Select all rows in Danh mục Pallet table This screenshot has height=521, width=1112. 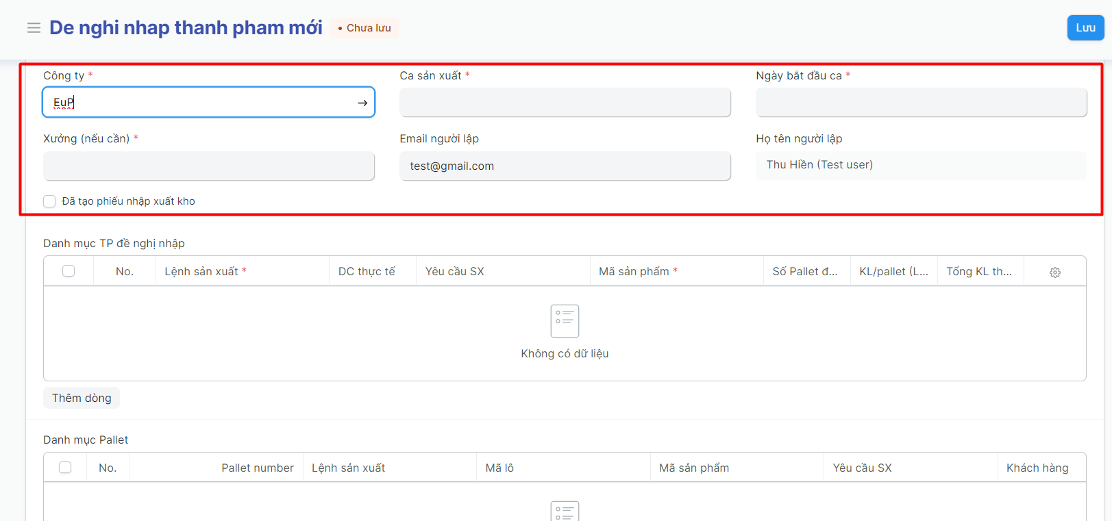65,468
